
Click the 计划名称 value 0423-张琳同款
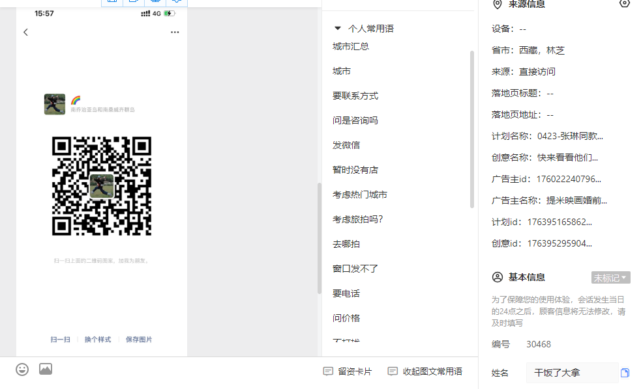pos(571,136)
